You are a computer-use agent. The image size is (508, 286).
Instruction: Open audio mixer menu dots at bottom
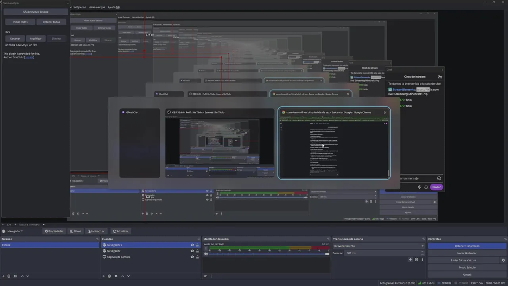(212, 276)
